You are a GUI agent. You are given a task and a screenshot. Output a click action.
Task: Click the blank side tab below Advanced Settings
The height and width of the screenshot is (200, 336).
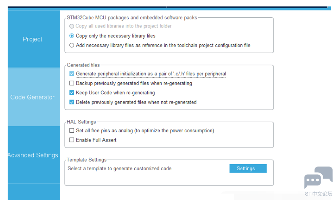(x=34, y=192)
